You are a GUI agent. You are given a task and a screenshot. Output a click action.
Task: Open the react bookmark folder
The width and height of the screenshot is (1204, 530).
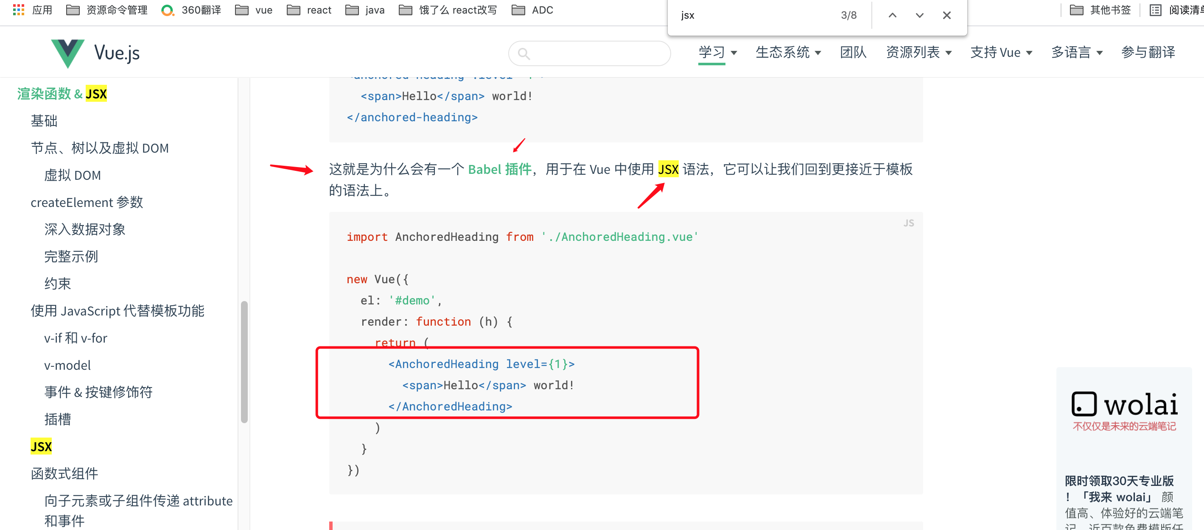309,10
